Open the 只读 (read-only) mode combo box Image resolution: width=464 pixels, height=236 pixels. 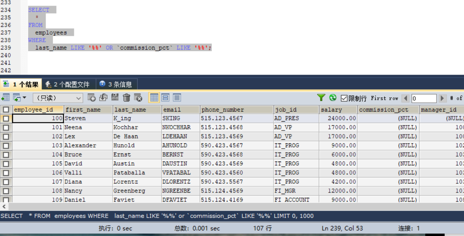(58, 98)
